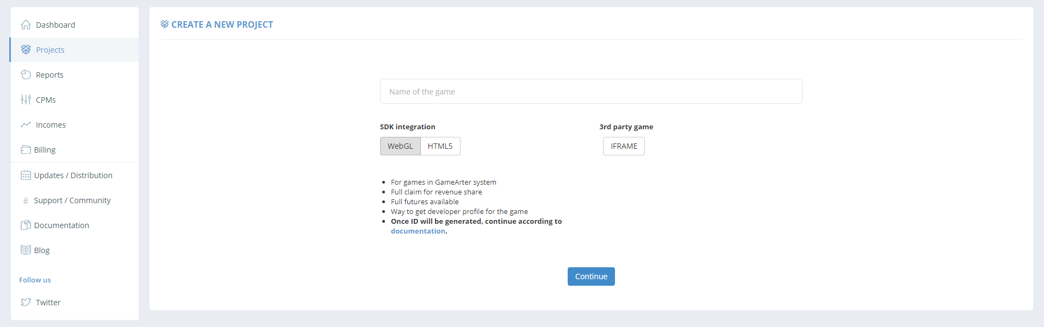1044x327 pixels.
Task: Click the Billing card icon
Action: click(26, 150)
